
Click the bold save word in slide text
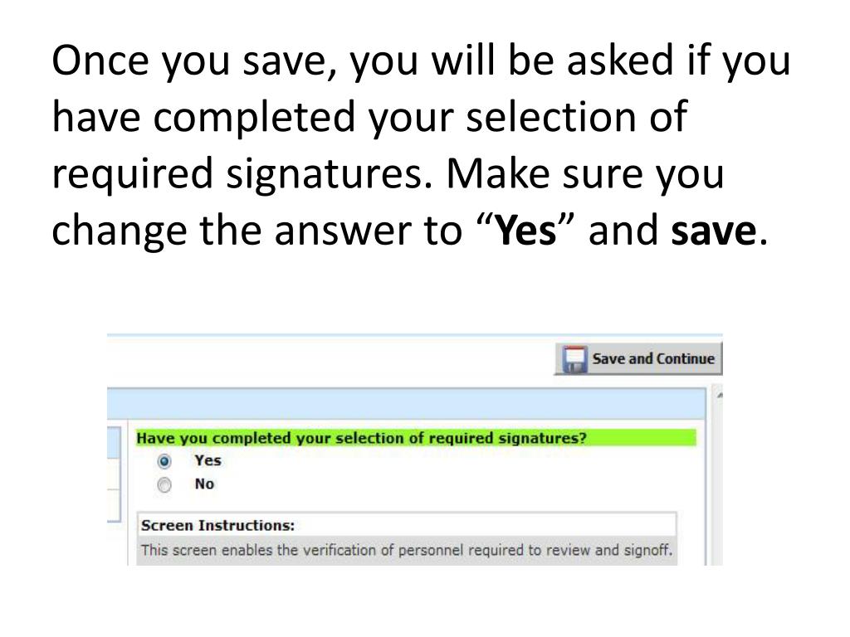pos(713,231)
